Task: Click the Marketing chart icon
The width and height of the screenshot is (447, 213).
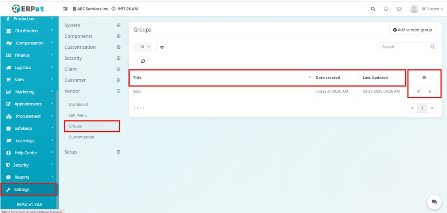Action: click(x=9, y=92)
